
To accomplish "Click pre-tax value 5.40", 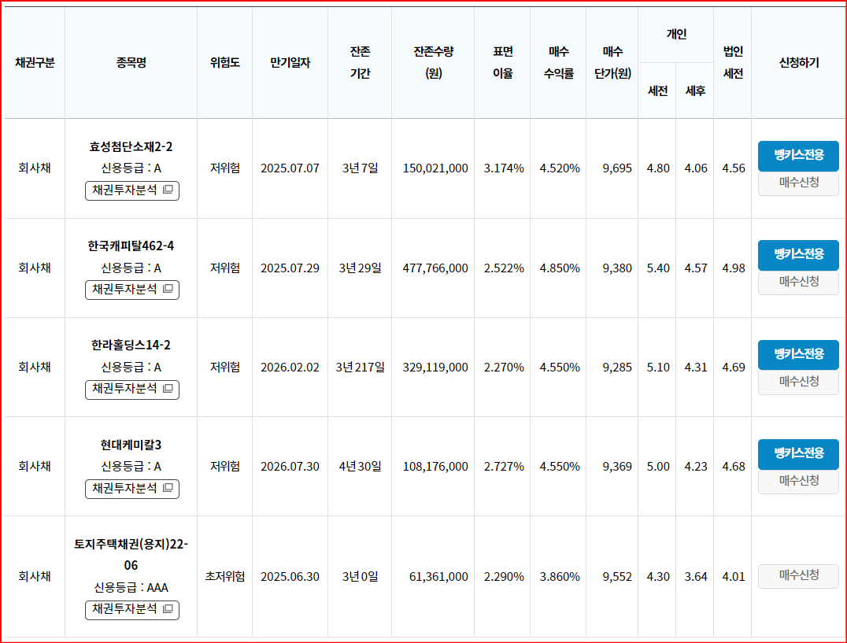I will pos(658,268).
